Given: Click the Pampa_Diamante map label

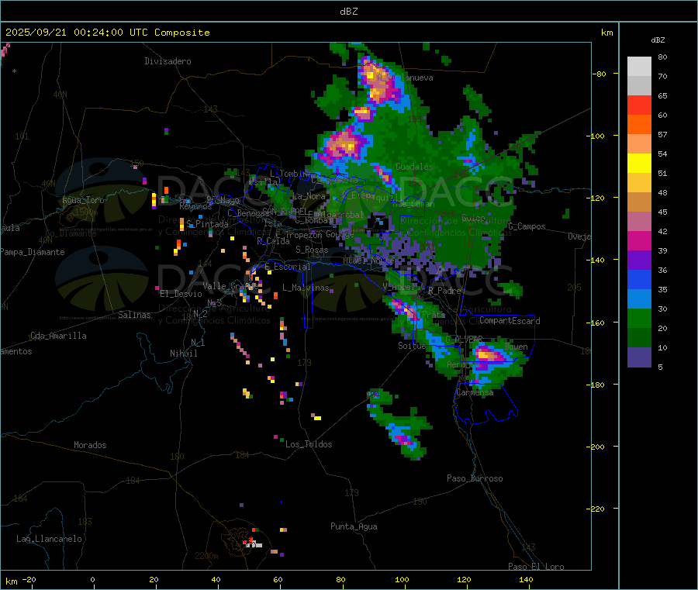Looking at the screenshot, I should click(x=32, y=252).
